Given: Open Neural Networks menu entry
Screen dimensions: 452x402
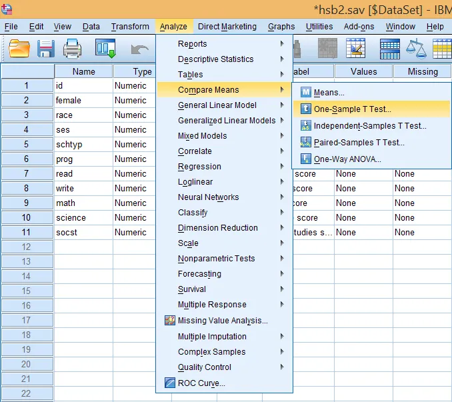Looking at the screenshot, I should [x=224, y=197].
